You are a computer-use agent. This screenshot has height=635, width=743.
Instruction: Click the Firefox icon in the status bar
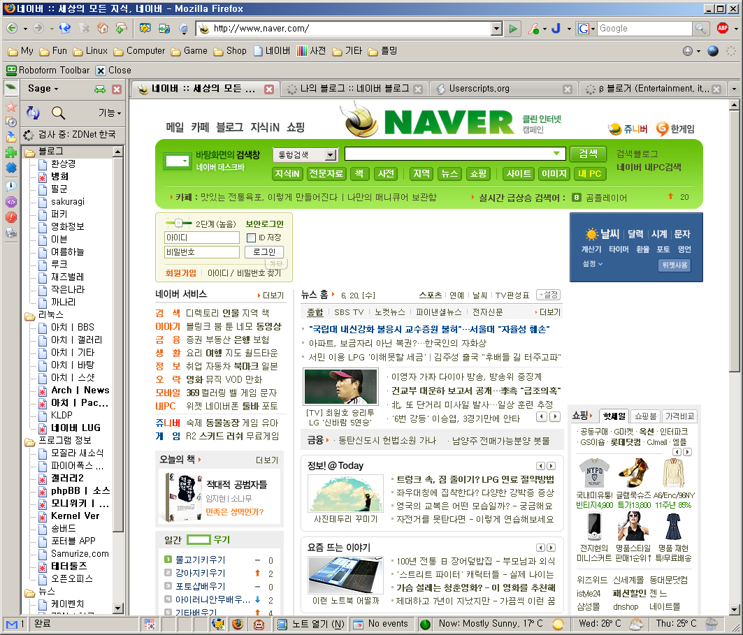tap(238, 624)
